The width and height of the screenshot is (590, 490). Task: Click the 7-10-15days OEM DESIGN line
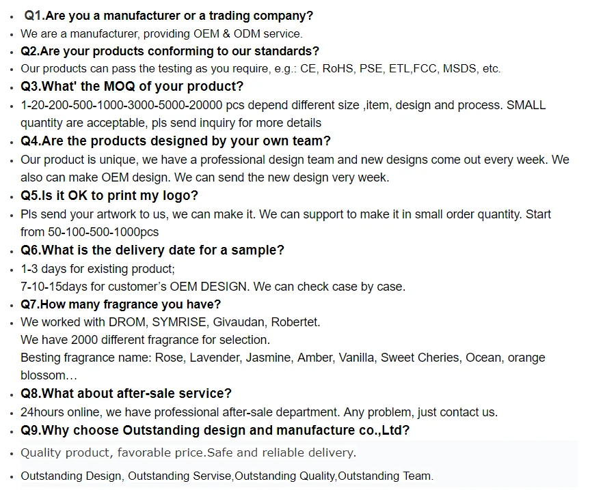click(213, 287)
